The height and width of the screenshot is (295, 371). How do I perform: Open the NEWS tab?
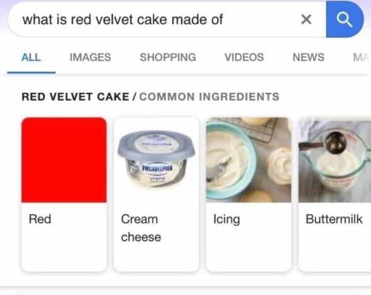[308, 57]
